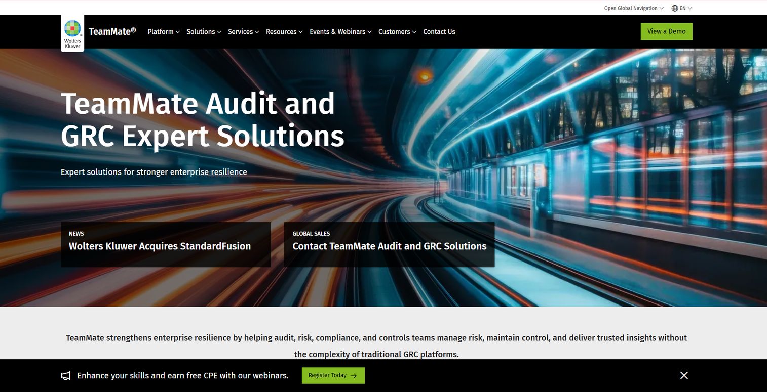Viewport: 767px width, 392px height.
Task: Open the EN language selector
Action: (682, 8)
